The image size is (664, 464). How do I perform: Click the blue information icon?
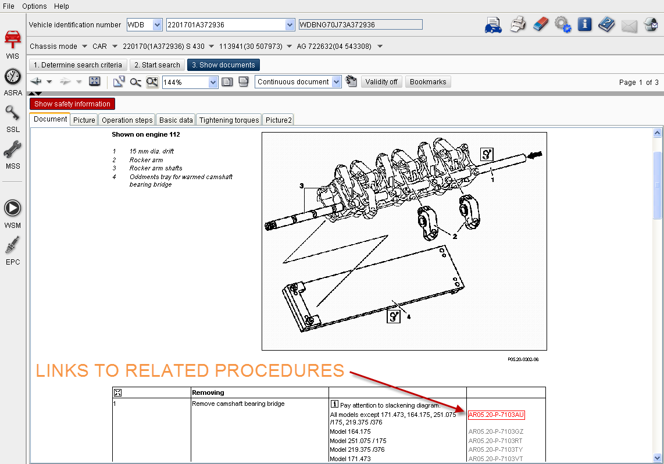point(585,24)
